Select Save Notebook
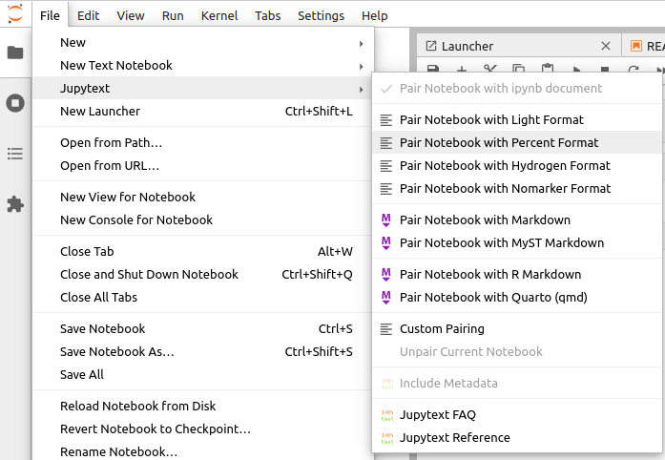This screenshot has width=665, height=460. [203, 329]
